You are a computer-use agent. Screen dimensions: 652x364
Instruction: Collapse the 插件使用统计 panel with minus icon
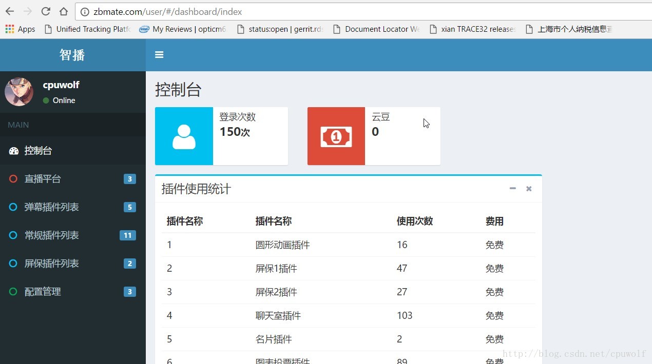click(x=512, y=189)
